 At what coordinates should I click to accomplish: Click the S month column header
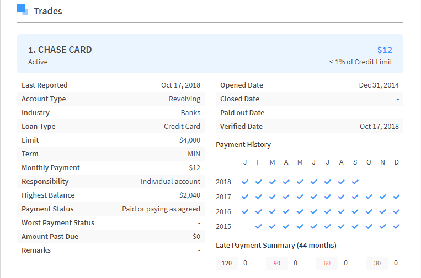click(355, 162)
